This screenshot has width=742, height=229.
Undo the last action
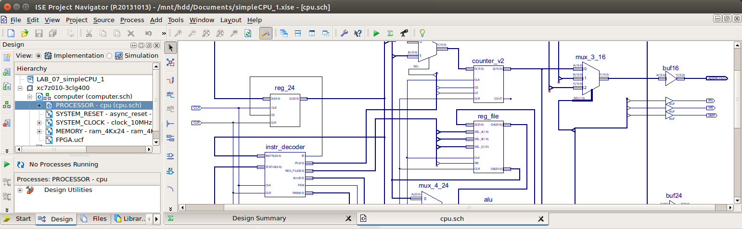(148, 33)
